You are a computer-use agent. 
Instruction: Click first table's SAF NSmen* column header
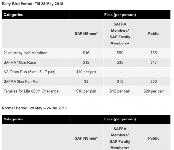click(x=86, y=34)
